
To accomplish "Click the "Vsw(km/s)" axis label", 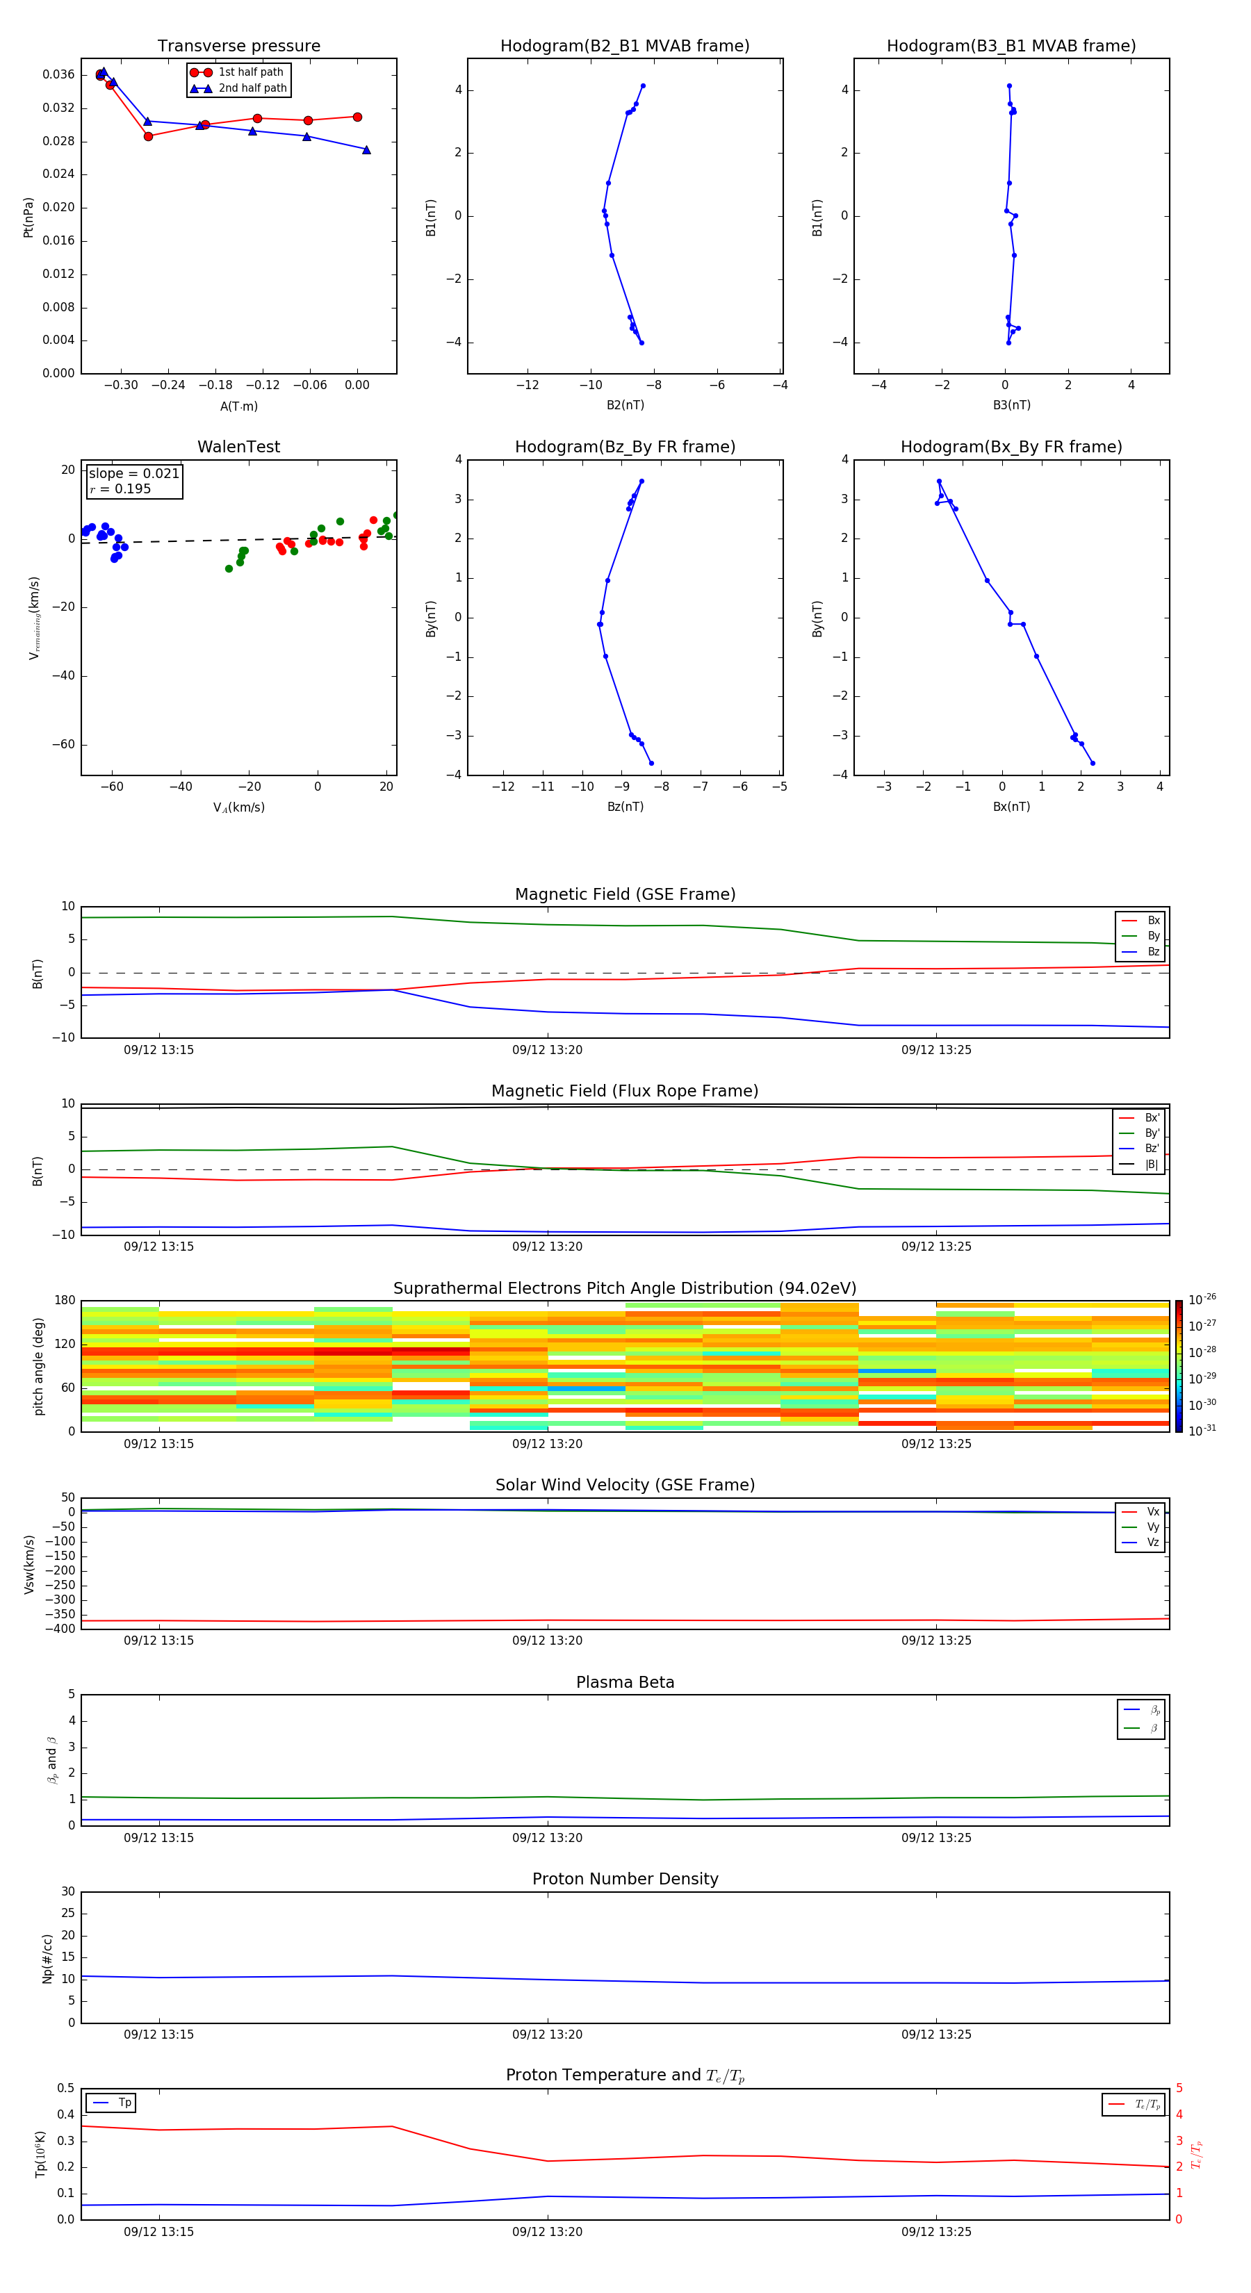I will 28,1563.
